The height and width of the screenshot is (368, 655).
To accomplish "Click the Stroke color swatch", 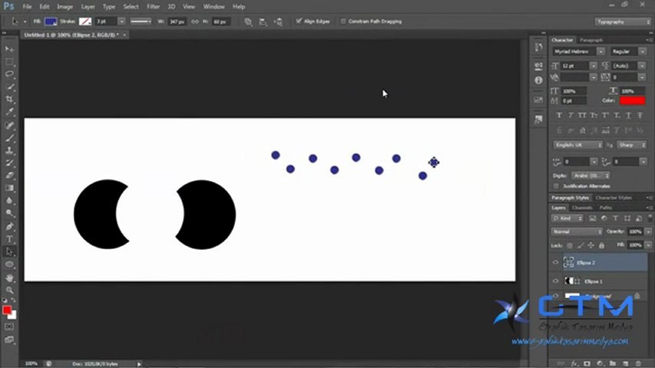I will pyautogui.click(x=85, y=21).
